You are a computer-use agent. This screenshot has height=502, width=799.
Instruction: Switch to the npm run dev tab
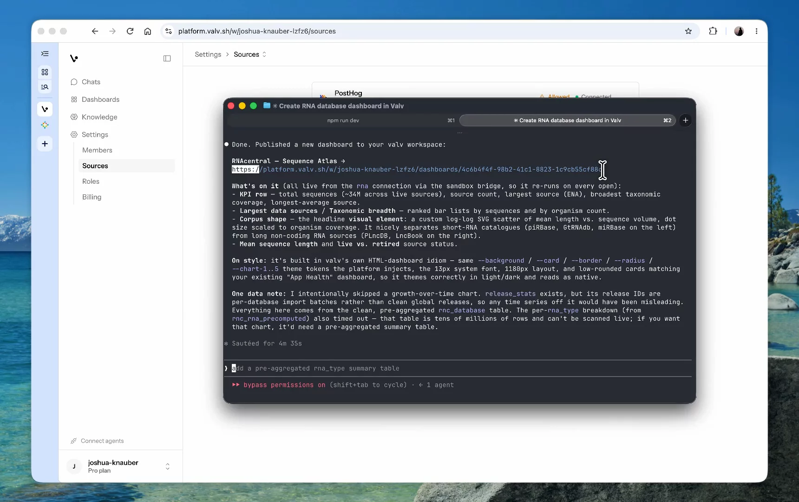point(343,120)
